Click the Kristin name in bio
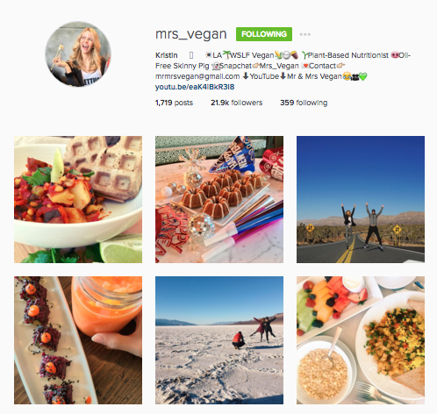Viewport: 437px width, 414px height. [x=166, y=55]
